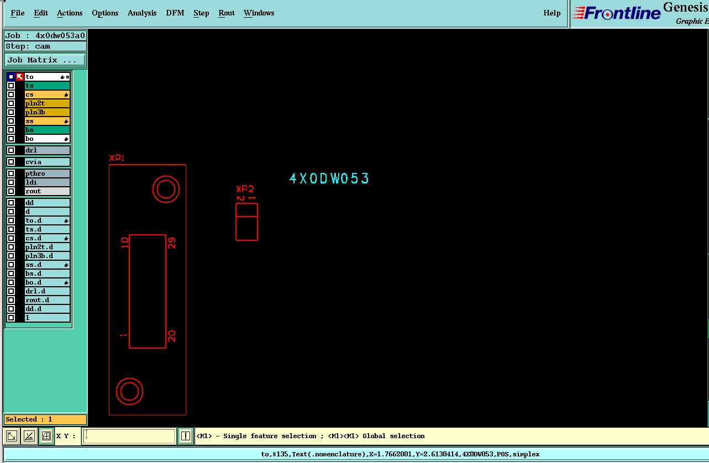Screen dimensions: 709x463
Task: Open the Rout menu
Action: [x=227, y=13]
